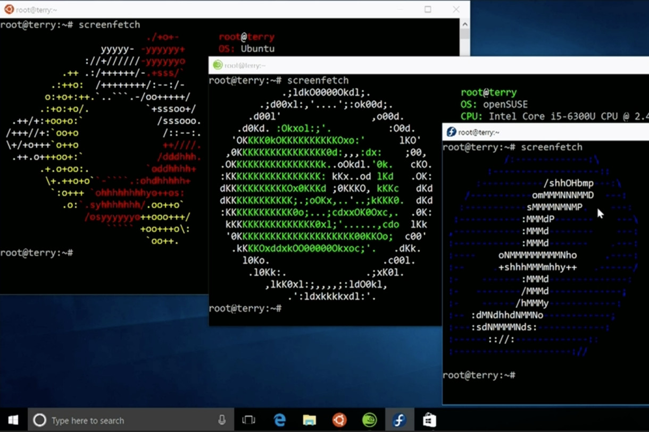The image size is (649, 432).
Task: Open the Windows Start menu
Action: [13, 420]
